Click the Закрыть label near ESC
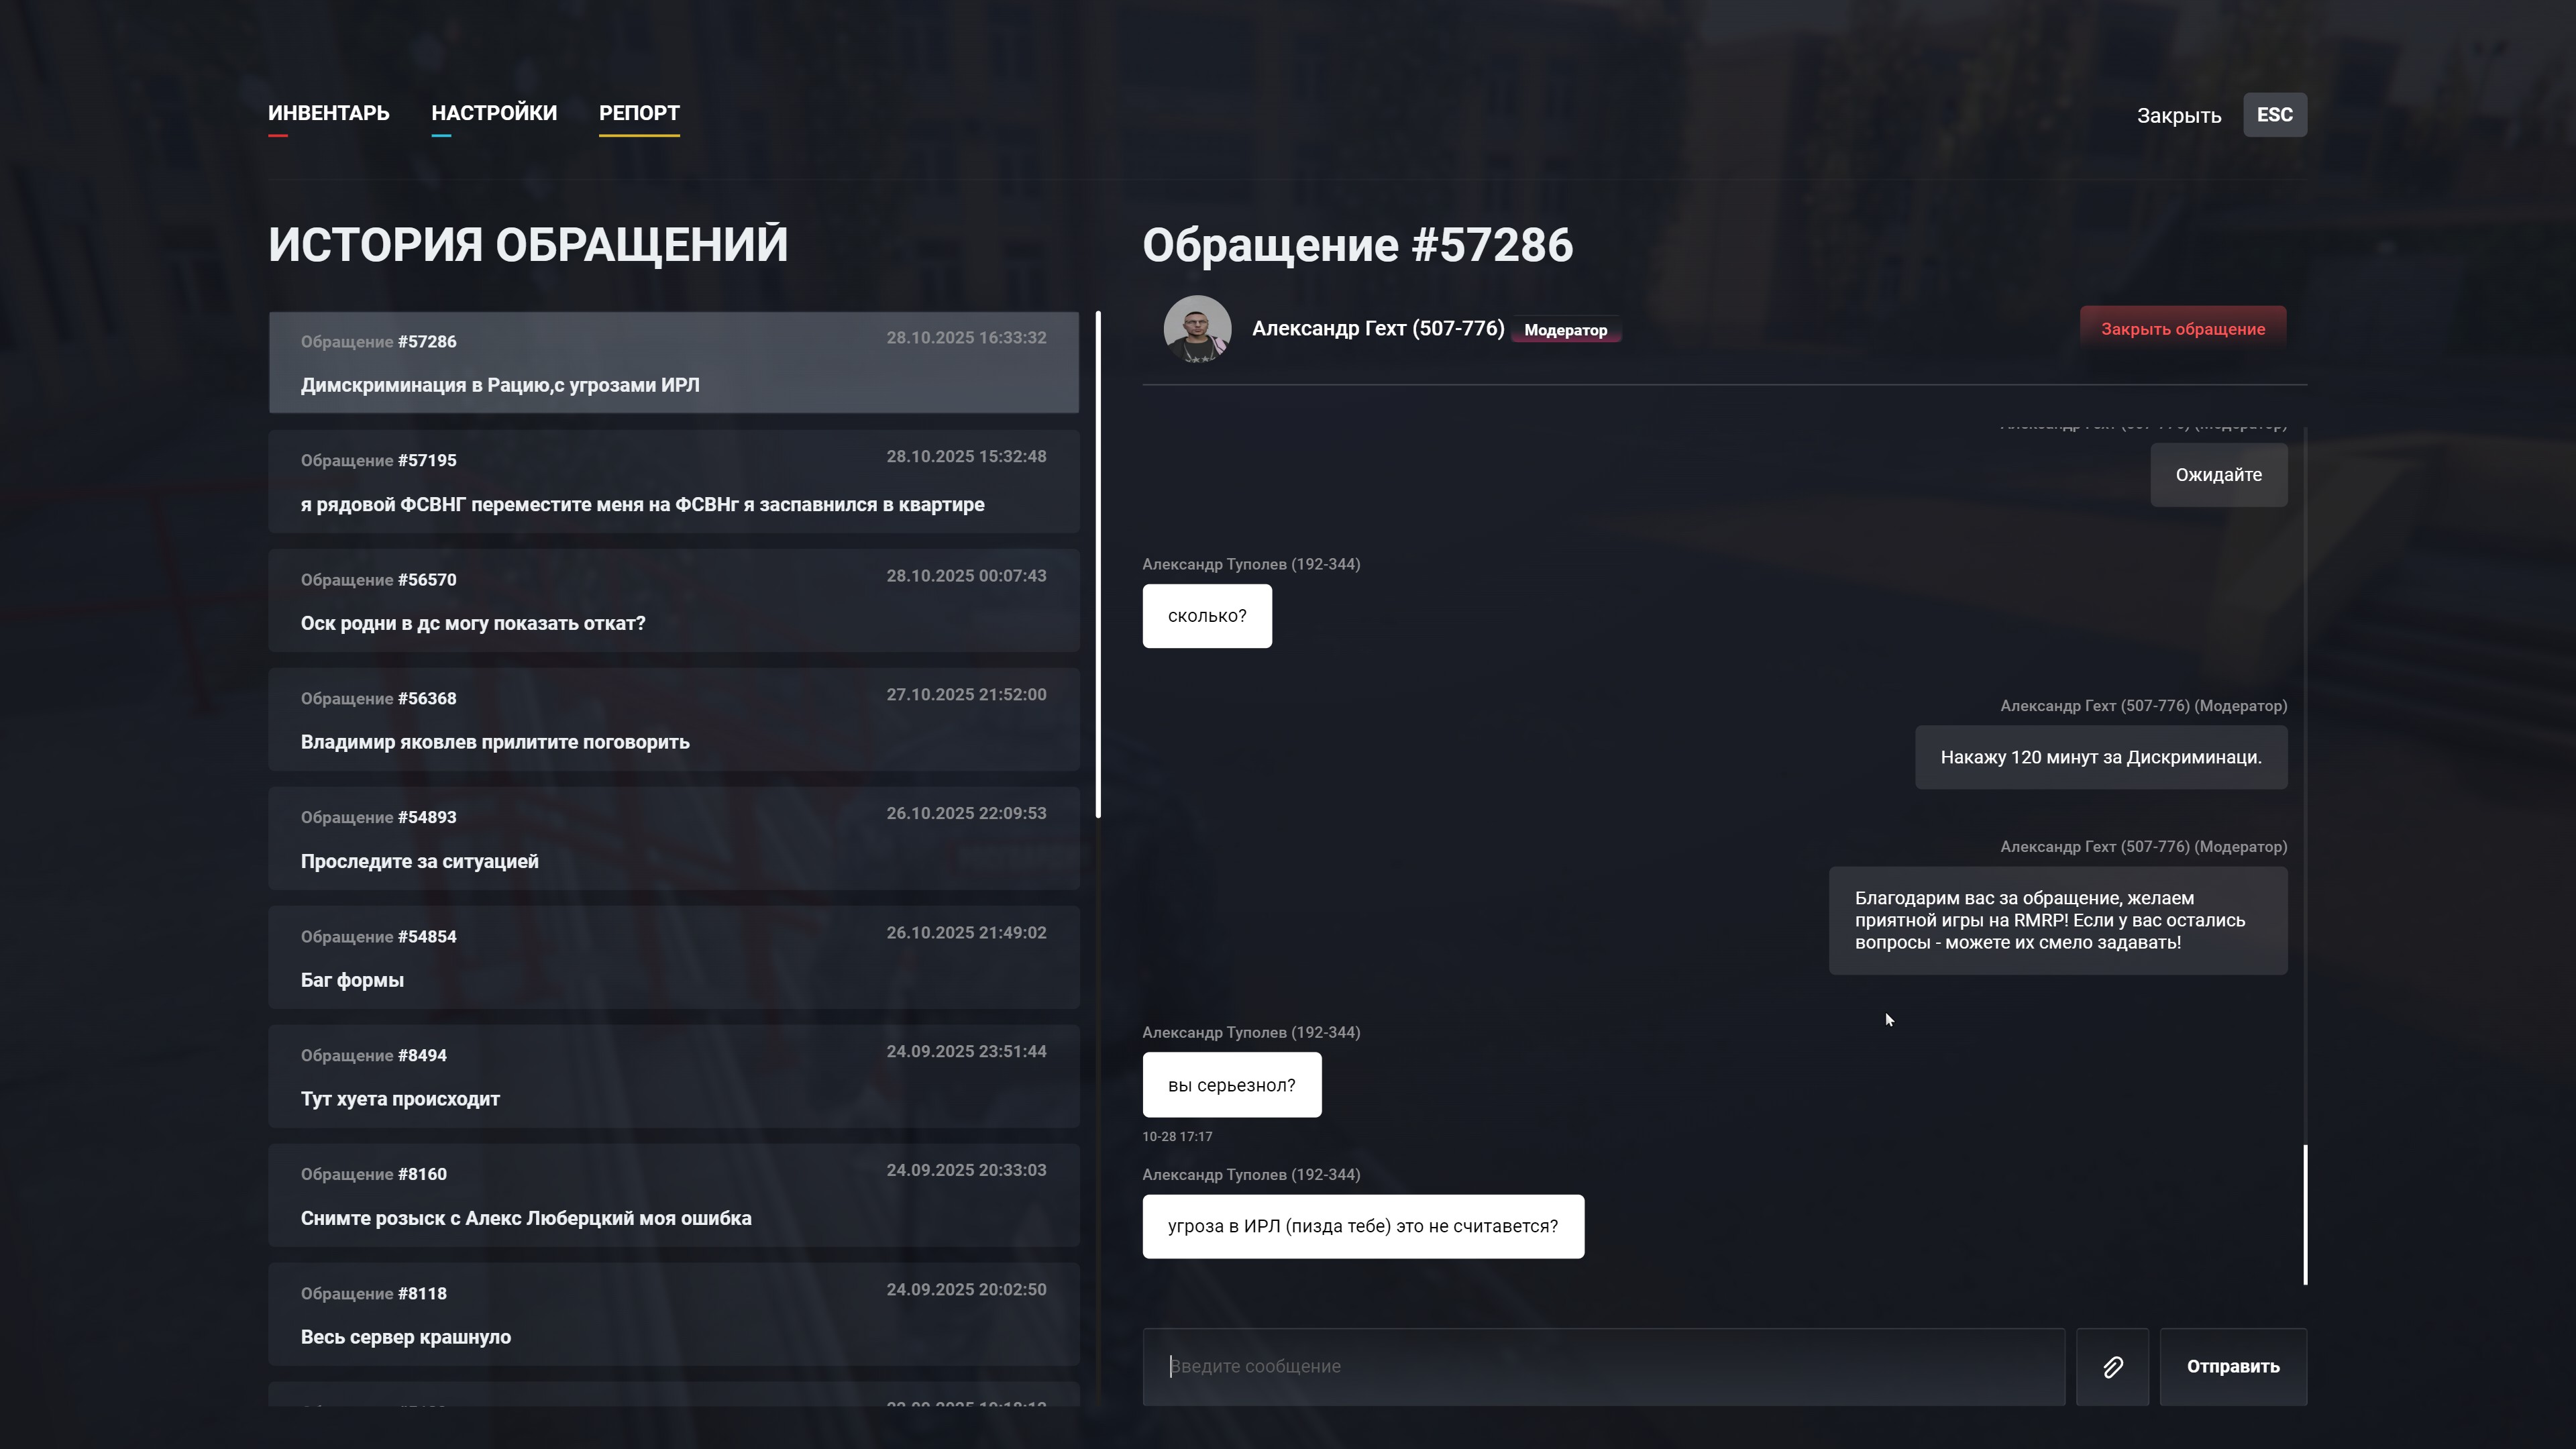This screenshot has width=2576, height=1449. pos(2178,116)
